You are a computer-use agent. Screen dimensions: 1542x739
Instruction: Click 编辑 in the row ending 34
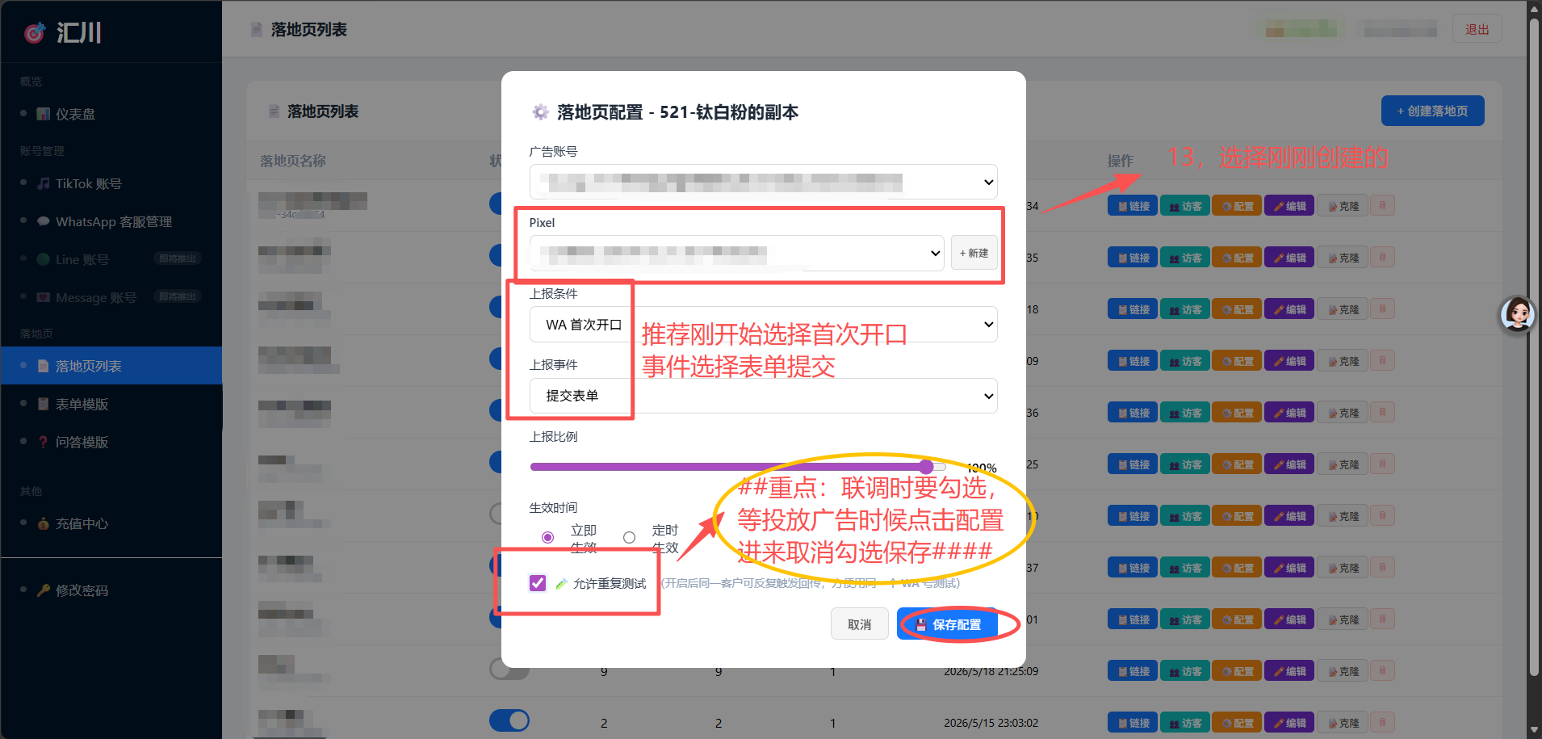(1289, 206)
